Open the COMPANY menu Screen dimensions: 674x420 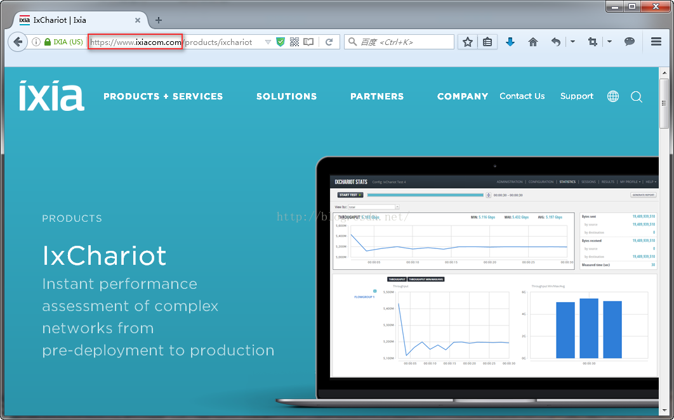point(463,96)
